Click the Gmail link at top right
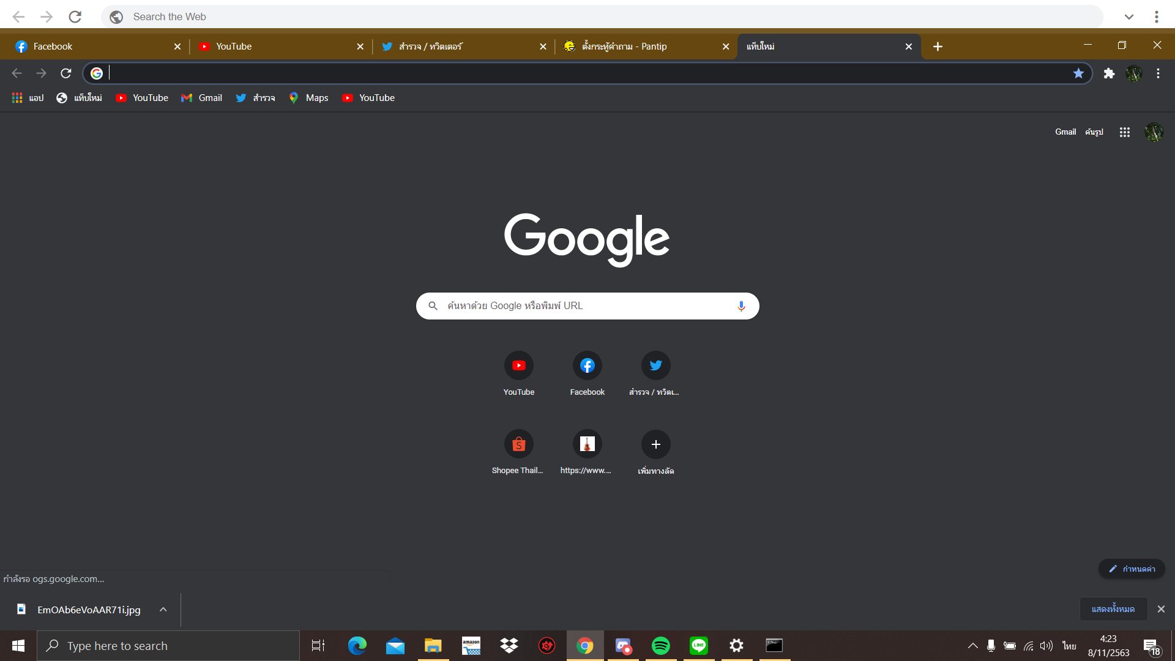The image size is (1175, 661). [x=1065, y=132]
